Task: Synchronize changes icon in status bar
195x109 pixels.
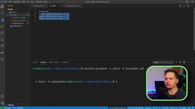Action: click(14, 108)
